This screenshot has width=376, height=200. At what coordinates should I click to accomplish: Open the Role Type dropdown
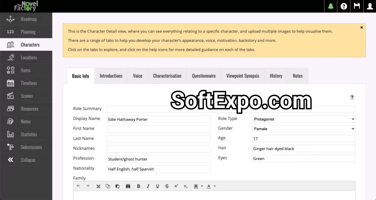pyautogui.click(x=304, y=119)
